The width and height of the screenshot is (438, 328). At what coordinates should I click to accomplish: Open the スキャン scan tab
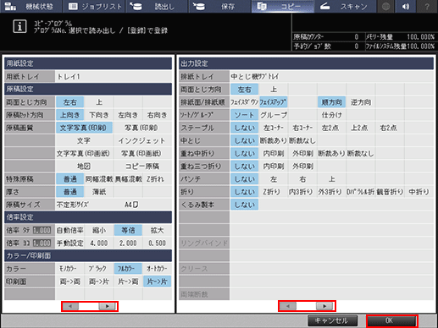[346, 6]
